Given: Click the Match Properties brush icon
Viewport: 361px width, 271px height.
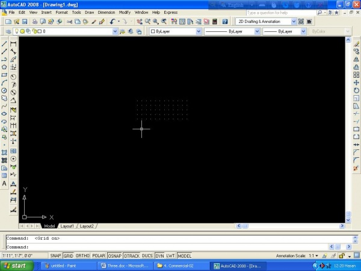Looking at the screenshot, I should (x=94, y=22).
